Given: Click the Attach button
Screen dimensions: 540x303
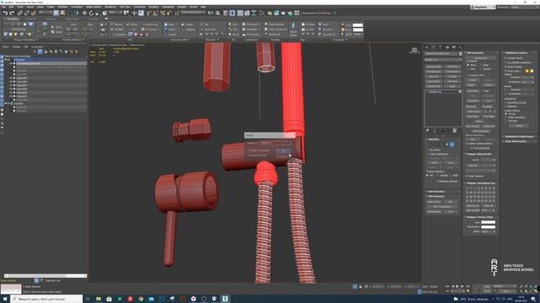Looking at the screenshot, I should (x=471, y=85).
